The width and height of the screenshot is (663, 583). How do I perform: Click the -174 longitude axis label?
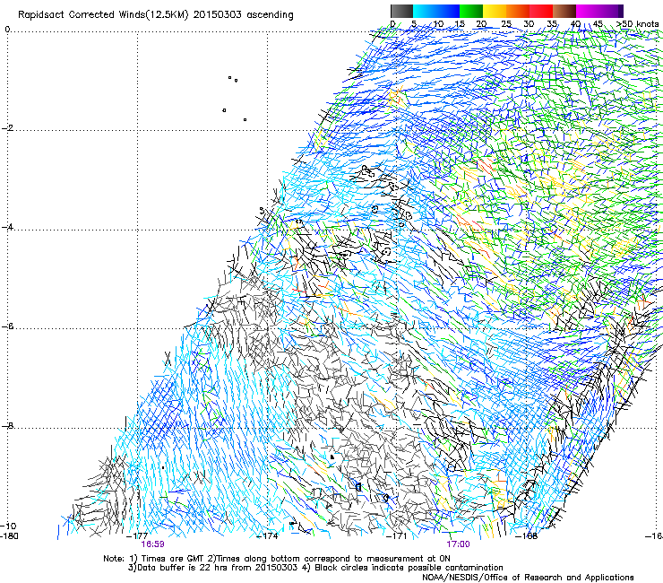coord(267,536)
